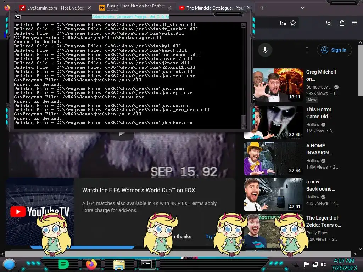Click the taskbar clock showing 4:07 AM
The image size is (363, 272).
(344, 264)
